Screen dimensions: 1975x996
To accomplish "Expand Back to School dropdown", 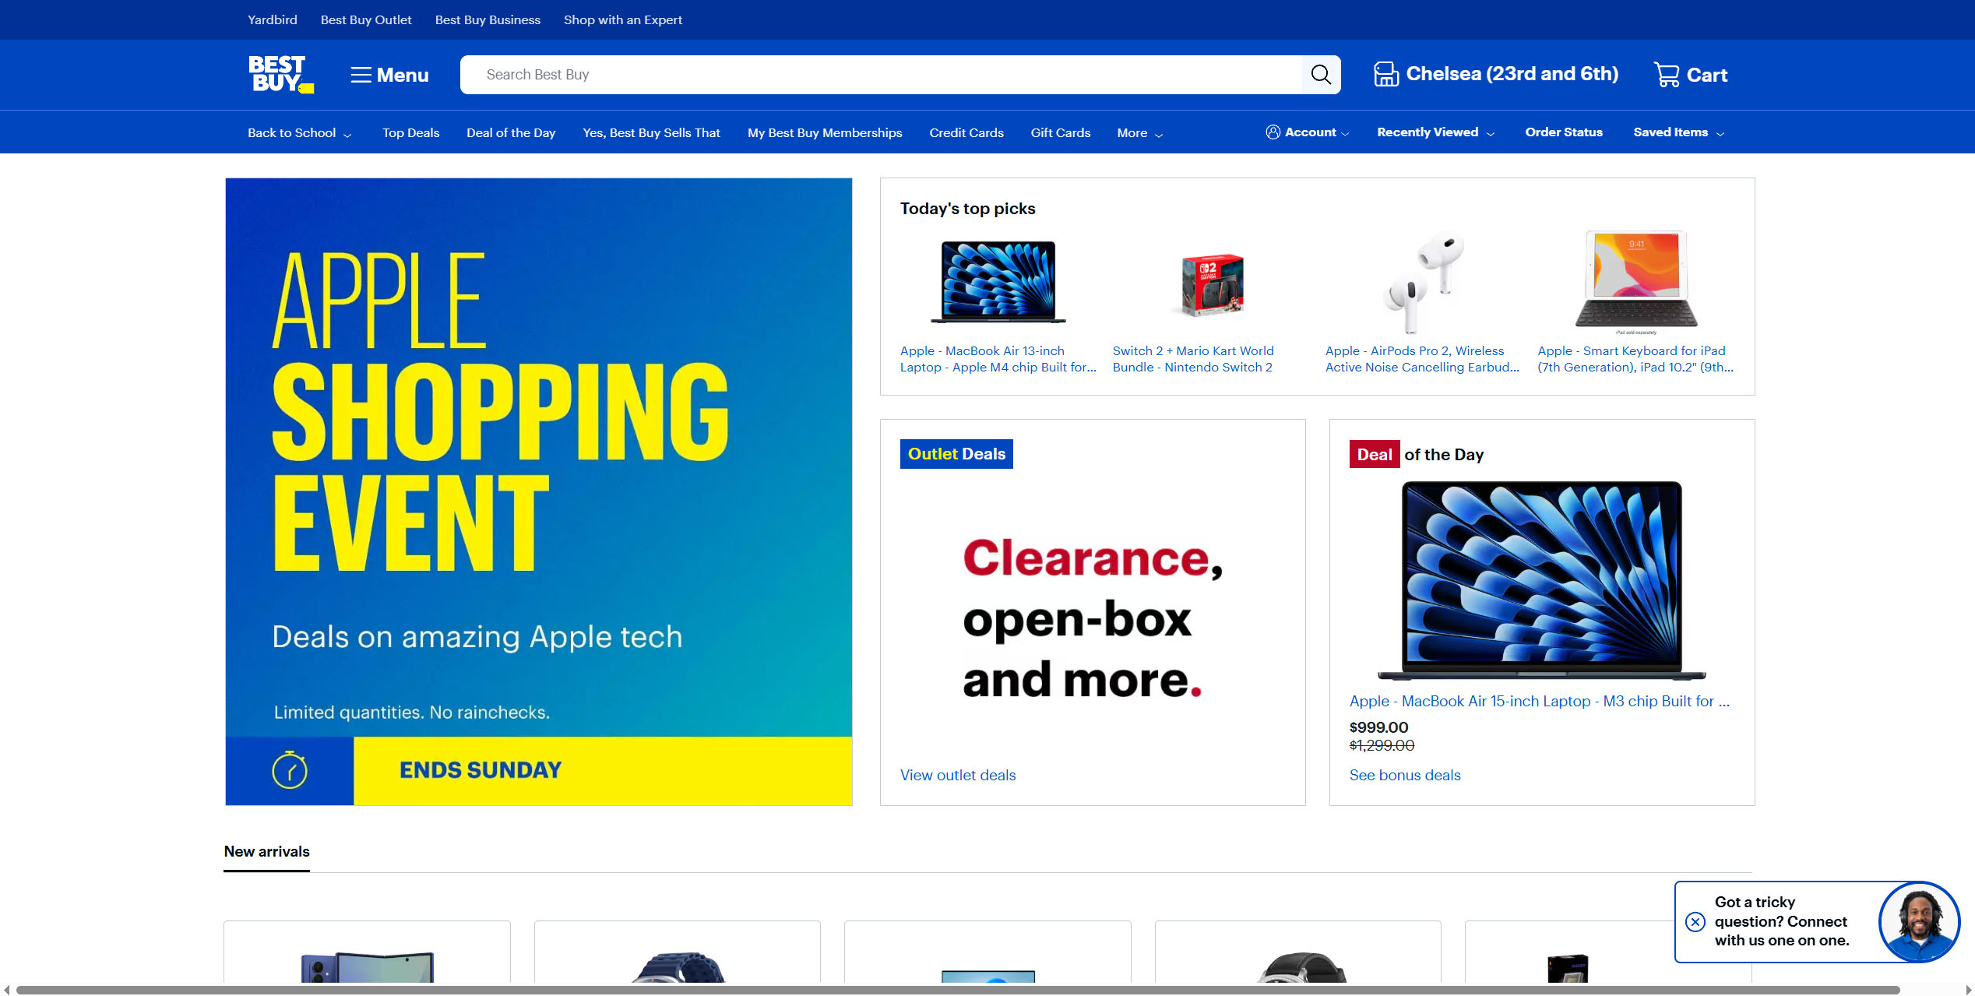I will pyautogui.click(x=300, y=133).
